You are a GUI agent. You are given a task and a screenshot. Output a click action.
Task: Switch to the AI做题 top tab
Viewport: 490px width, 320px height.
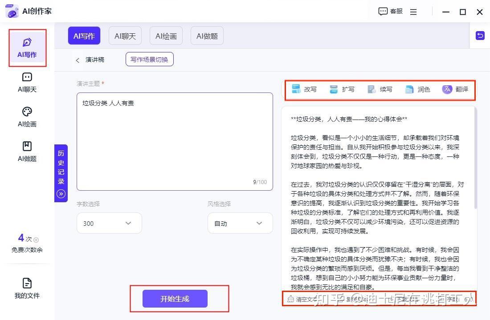[x=207, y=36]
